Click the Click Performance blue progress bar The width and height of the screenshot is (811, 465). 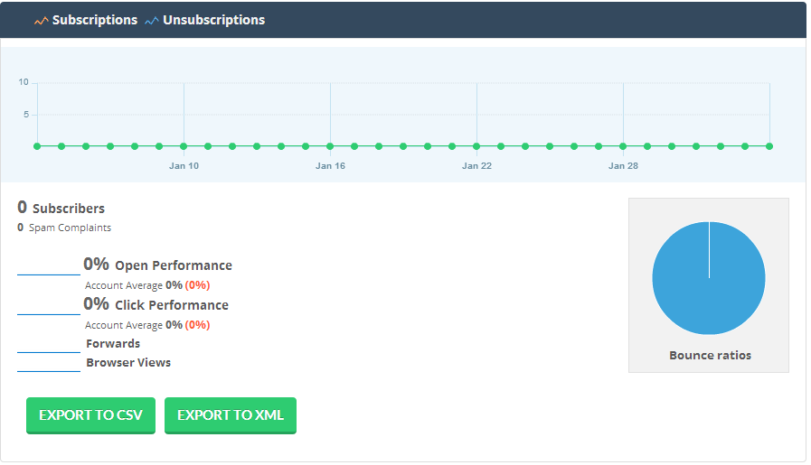tap(49, 314)
